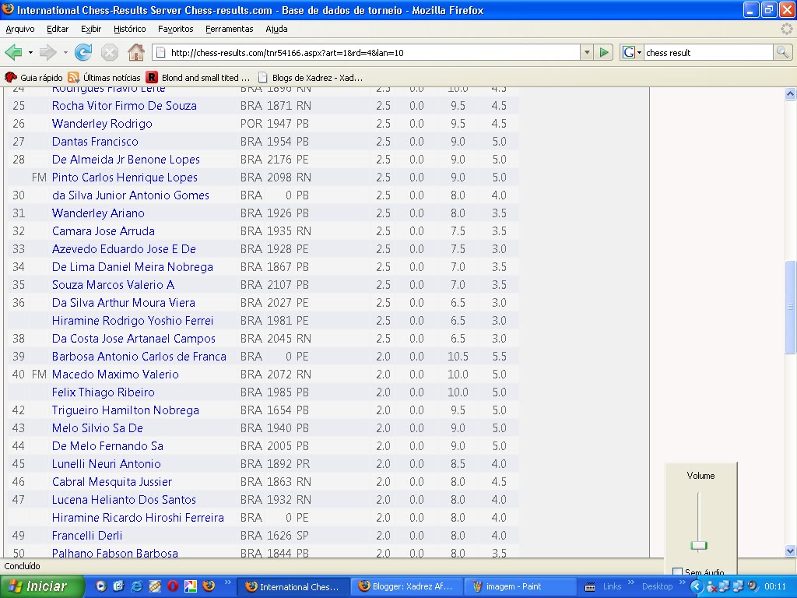Click the page scrollbar down arrow
Screen dimensions: 797x598
pos(790,551)
